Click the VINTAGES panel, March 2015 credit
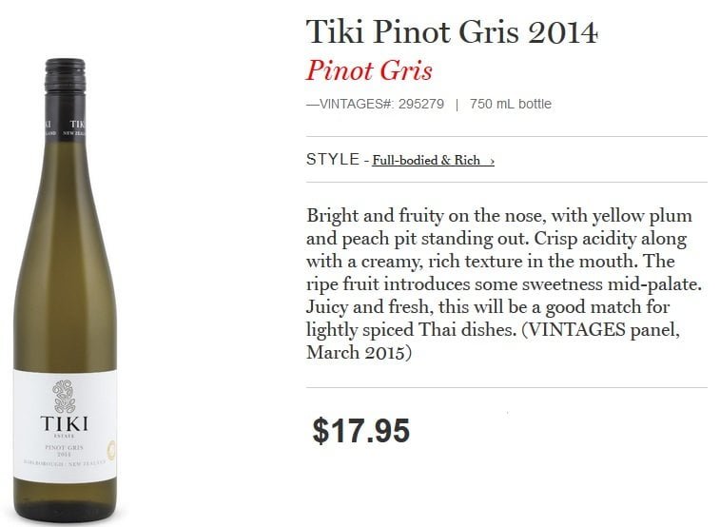The height and width of the screenshot is (527, 720). (493, 341)
